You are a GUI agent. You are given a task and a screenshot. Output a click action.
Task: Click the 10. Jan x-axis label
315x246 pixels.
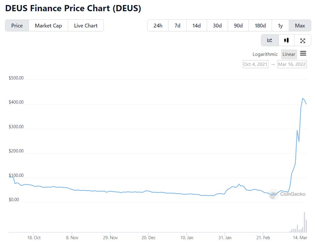click(x=187, y=237)
